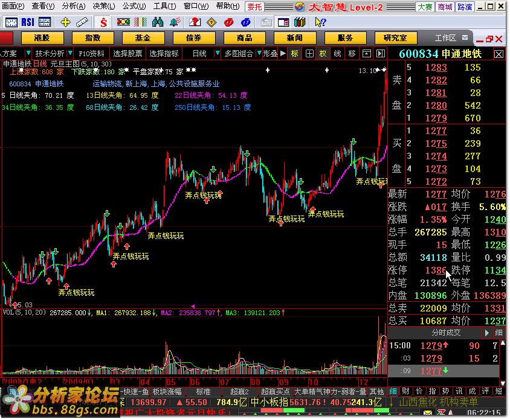Image resolution: width=510 pixels, height=419 pixels.
Task: Open the 决策(L) menu
Action: point(104,6)
